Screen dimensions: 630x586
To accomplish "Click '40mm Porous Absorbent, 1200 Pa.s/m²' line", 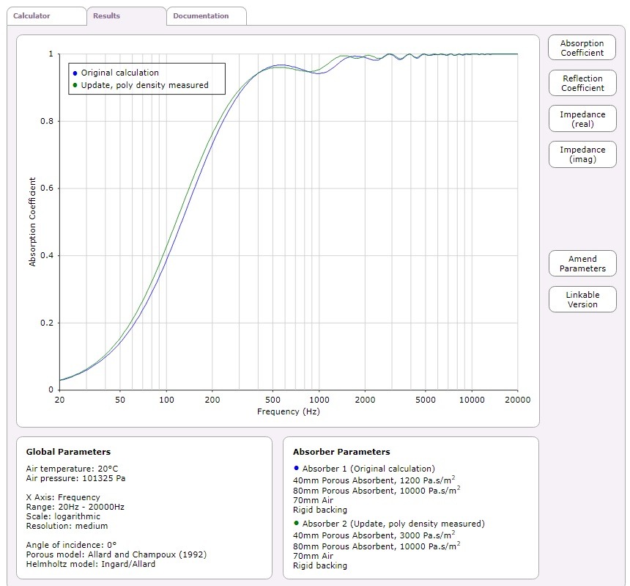I will [374, 480].
